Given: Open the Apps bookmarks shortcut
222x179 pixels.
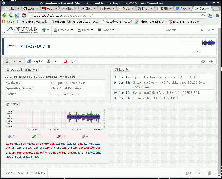Looking at the screenshot, I should (x=8, y=22).
